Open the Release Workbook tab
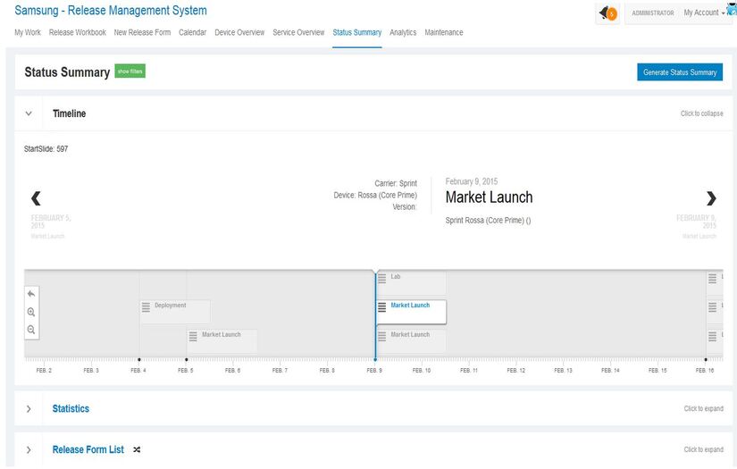 pyautogui.click(x=78, y=32)
